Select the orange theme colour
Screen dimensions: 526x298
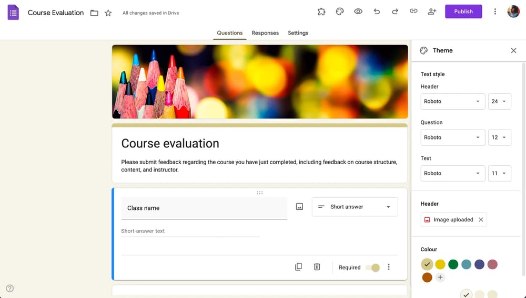pyautogui.click(x=427, y=277)
